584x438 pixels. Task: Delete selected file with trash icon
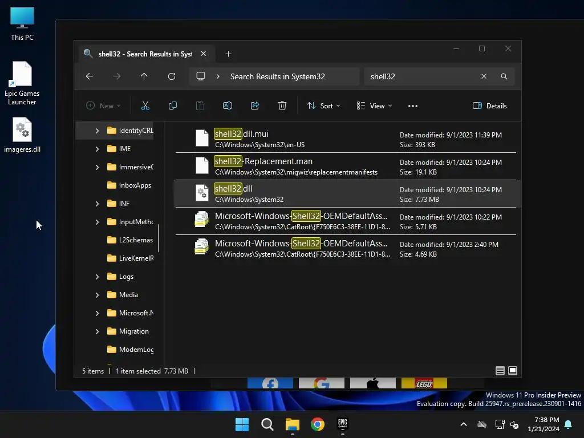(282, 106)
